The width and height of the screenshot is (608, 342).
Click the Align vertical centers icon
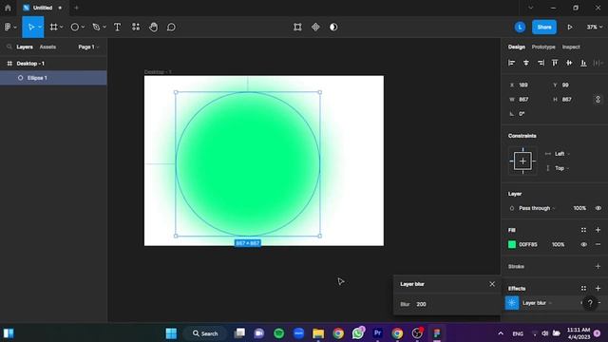tap(569, 63)
